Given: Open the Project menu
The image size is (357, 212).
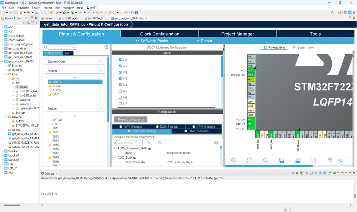Looking at the screenshot, I should click(48, 8).
